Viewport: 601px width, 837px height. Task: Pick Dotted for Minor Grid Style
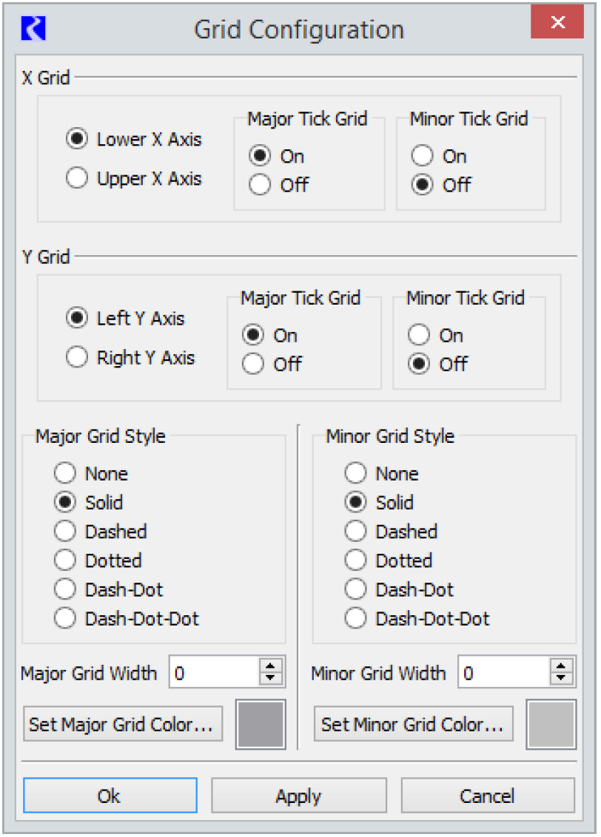click(356, 560)
